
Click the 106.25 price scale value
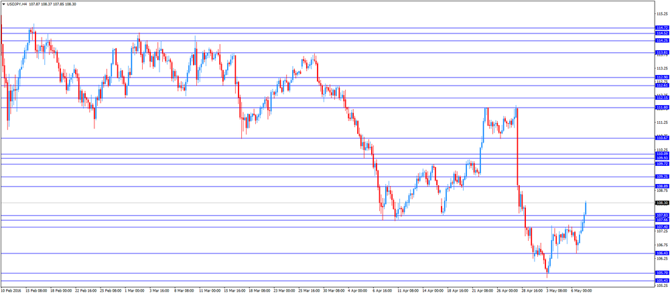[x=663, y=259]
